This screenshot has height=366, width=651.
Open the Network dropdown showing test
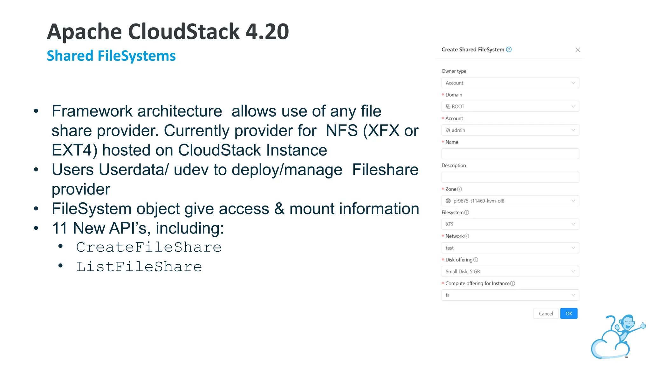[x=510, y=248]
